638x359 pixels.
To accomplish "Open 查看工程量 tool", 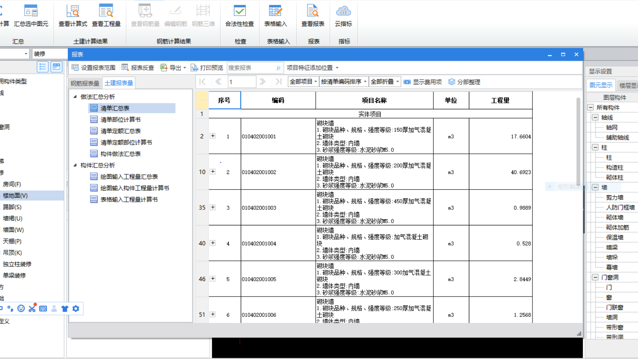I will pyautogui.click(x=106, y=15).
